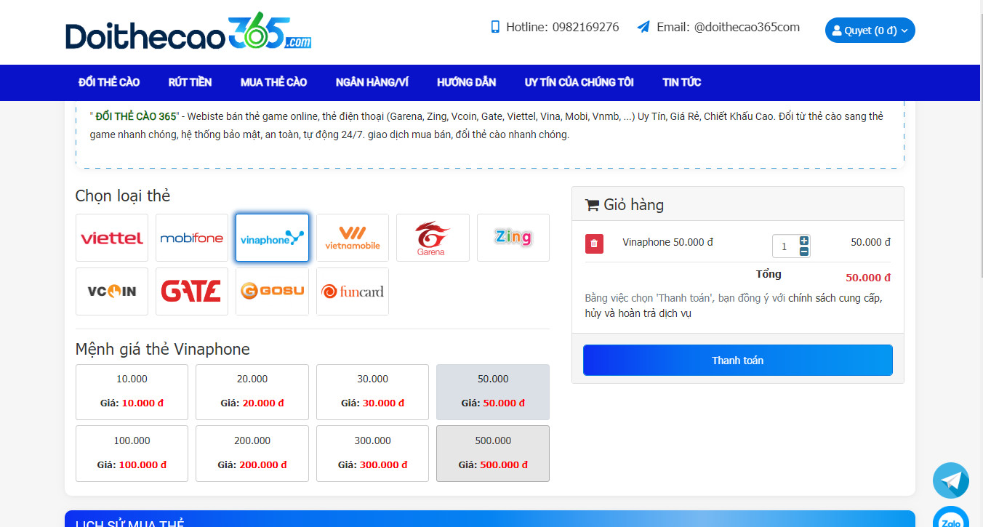Increase cart quantity with plus icon
983x527 pixels.
[804, 241]
